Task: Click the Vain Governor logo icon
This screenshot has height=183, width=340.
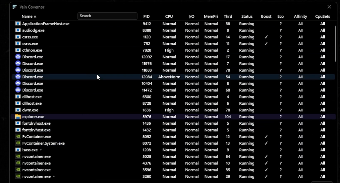Action: click(14, 7)
